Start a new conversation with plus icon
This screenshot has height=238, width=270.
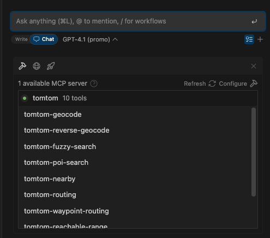tap(260, 39)
